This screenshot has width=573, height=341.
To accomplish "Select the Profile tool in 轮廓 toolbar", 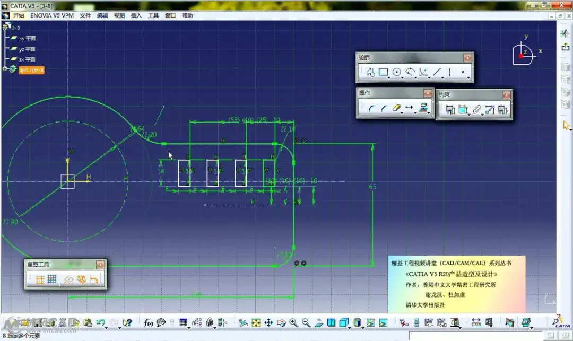I will pyautogui.click(x=370, y=72).
